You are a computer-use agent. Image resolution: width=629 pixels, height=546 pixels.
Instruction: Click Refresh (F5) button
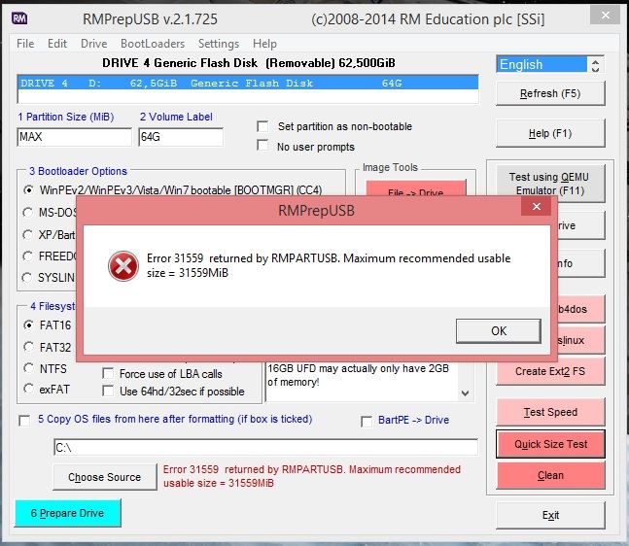click(550, 93)
